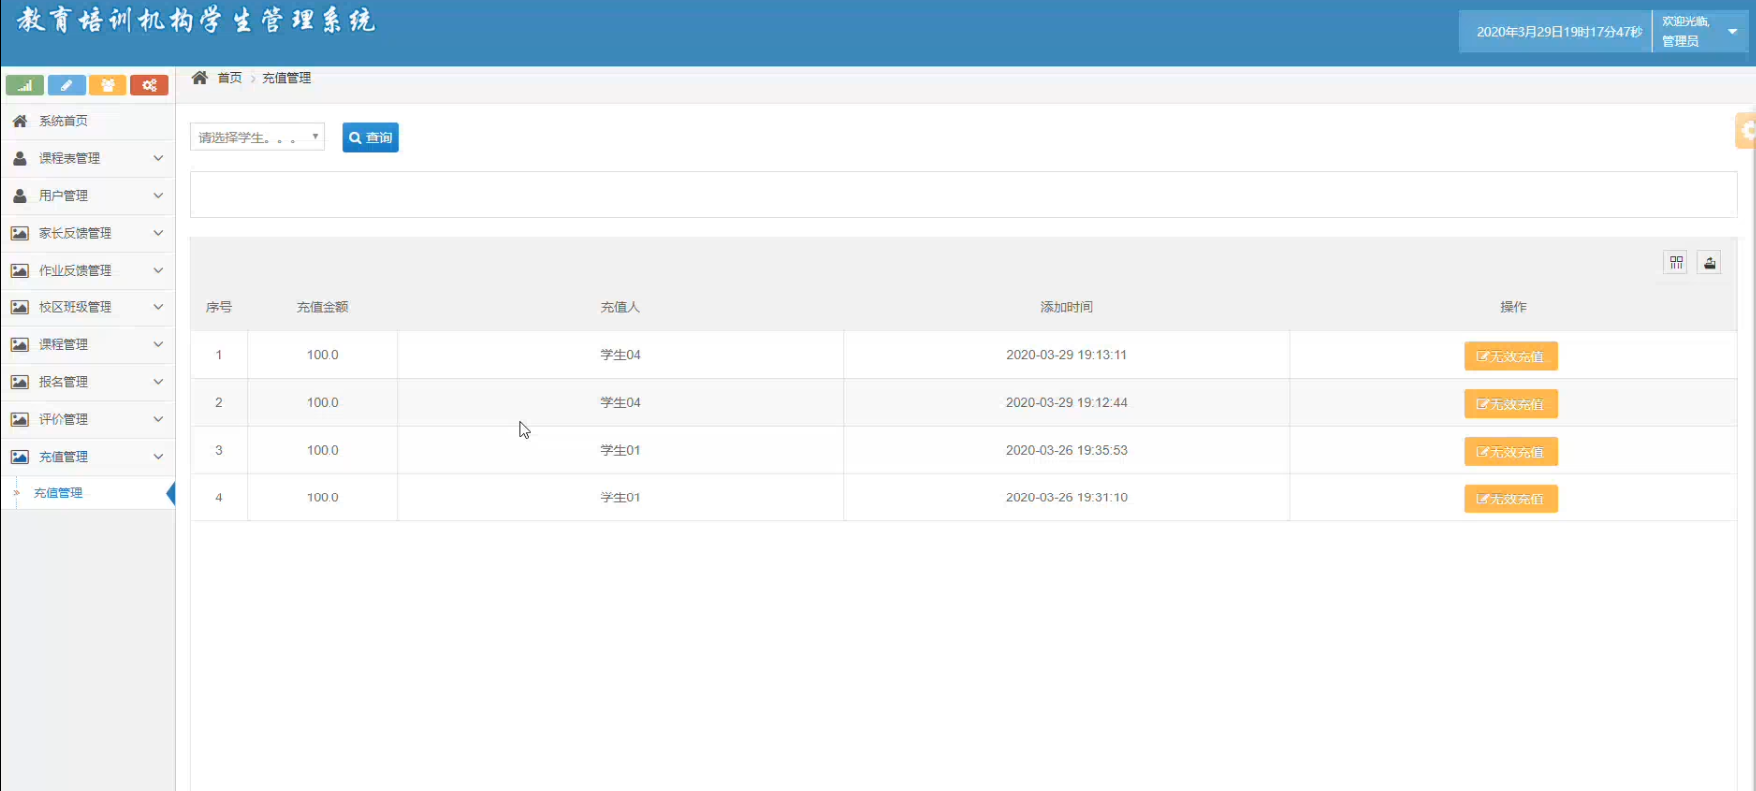Click the yellow users shortcut icon
This screenshot has height=791, width=1756.
click(108, 85)
